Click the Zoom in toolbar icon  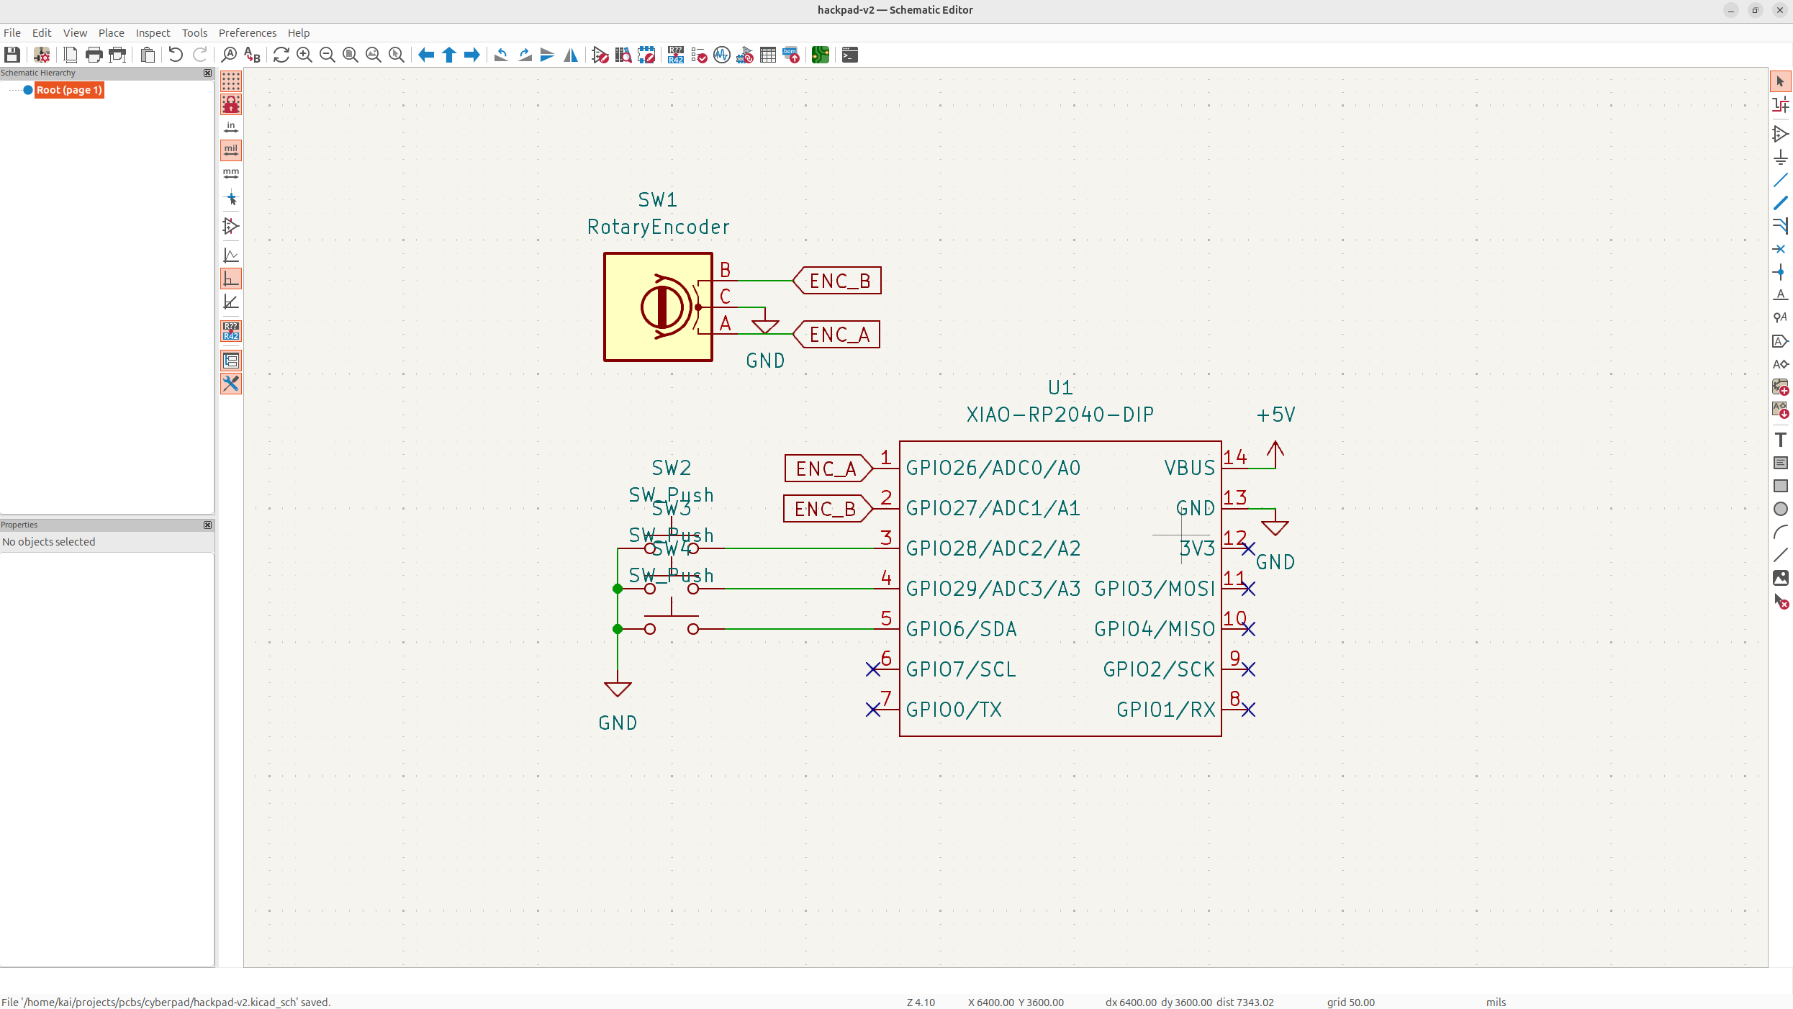(304, 55)
